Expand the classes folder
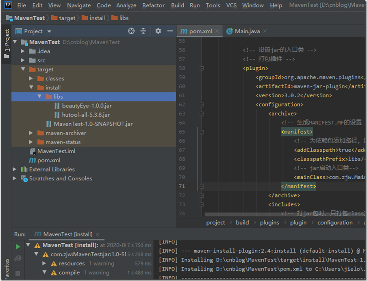367x281 pixels. click(x=31, y=78)
